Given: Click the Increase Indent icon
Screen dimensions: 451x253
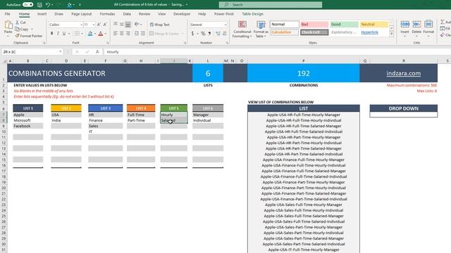Looking at the screenshot, I should 142,34.
